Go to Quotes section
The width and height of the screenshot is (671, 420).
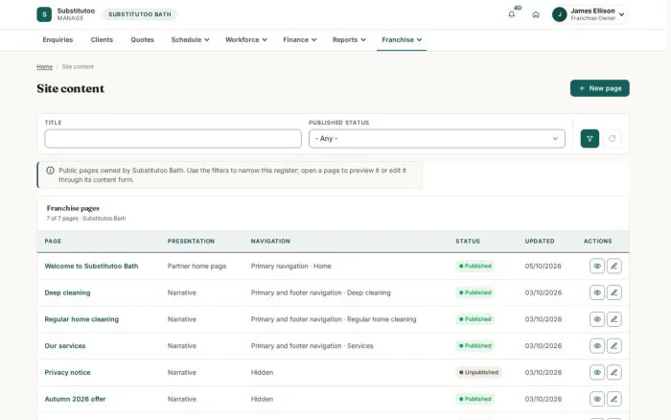[x=142, y=40]
